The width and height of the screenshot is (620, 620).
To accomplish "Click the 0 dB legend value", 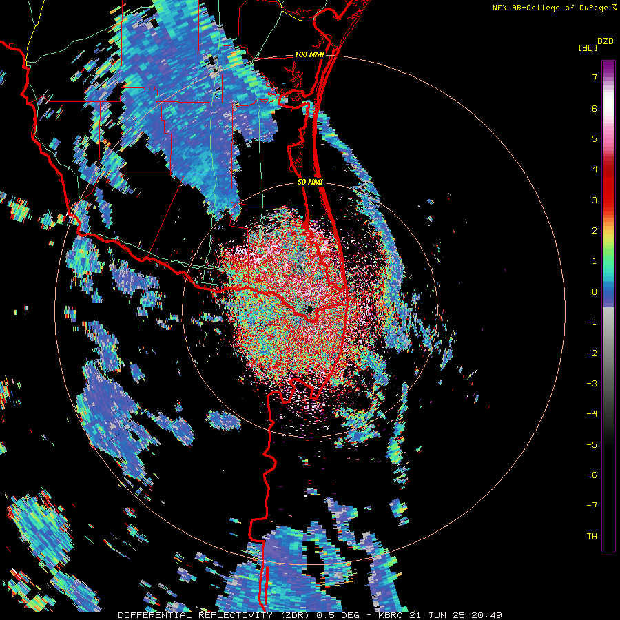I will pyautogui.click(x=595, y=292).
